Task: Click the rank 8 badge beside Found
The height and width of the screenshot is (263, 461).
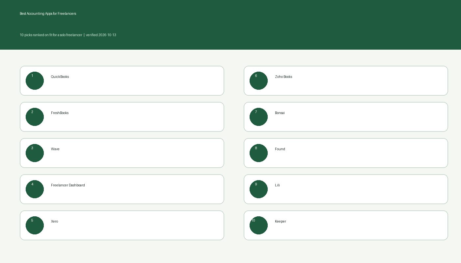Action: point(258,153)
